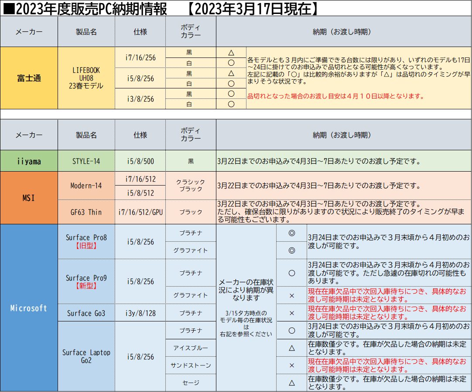This screenshot has height=392, width=472.
Task: Click the ブラック color cell for GF63 Thin
Action: (191, 212)
